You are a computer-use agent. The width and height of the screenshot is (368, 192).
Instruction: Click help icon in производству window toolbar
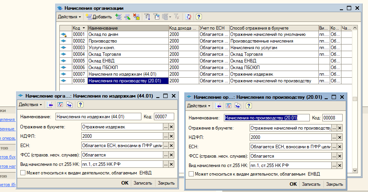click(x=249, y=106)
